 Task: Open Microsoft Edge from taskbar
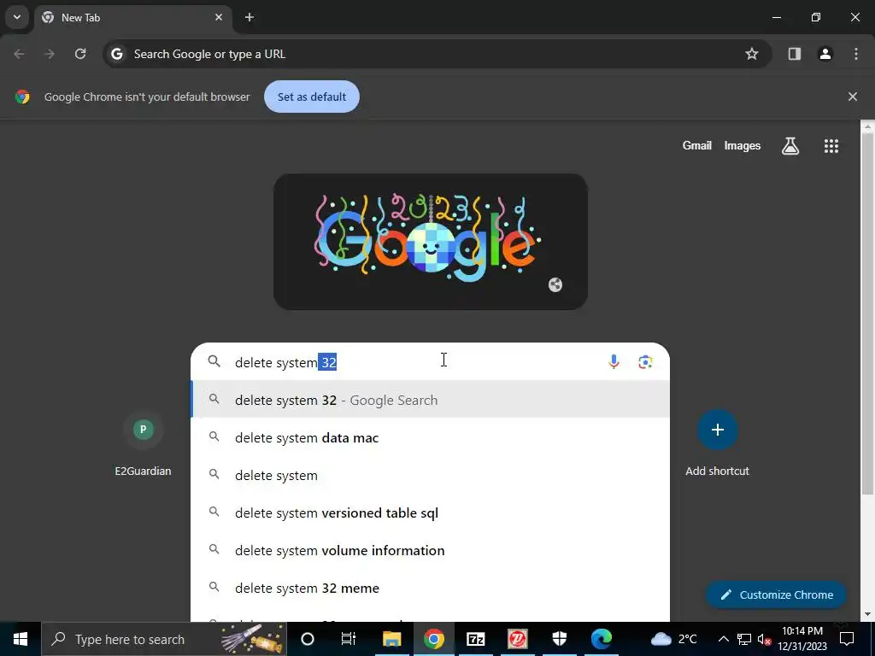[602, 639]
